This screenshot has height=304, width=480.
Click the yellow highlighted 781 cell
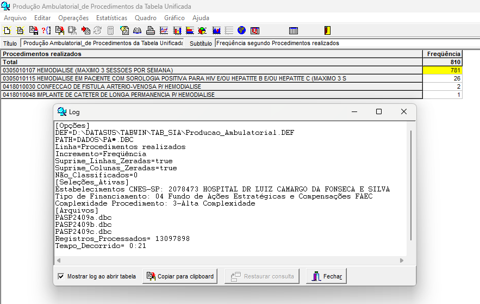pyautogui.click(x=442, y=70)
